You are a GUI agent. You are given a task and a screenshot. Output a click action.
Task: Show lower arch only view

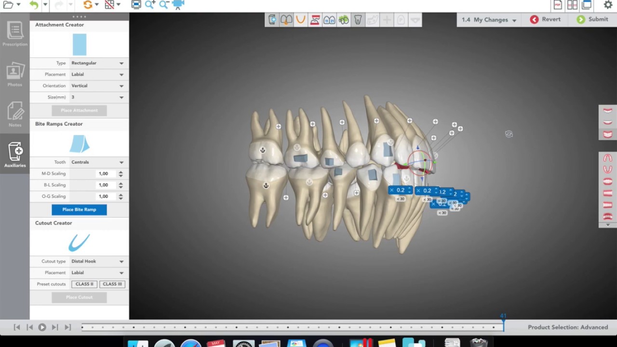608,122
